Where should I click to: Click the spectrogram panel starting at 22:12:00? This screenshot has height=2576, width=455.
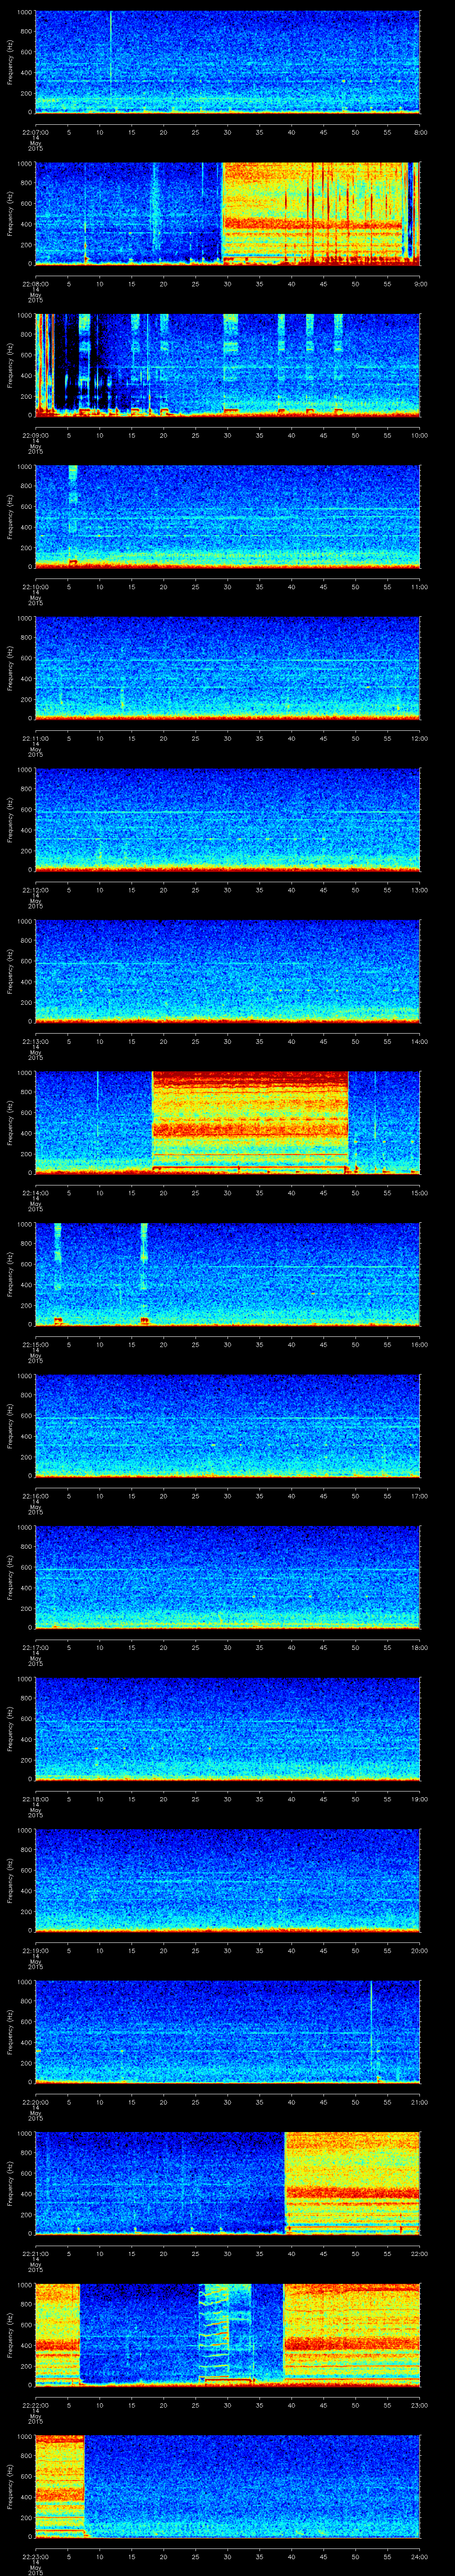point(227,819)
